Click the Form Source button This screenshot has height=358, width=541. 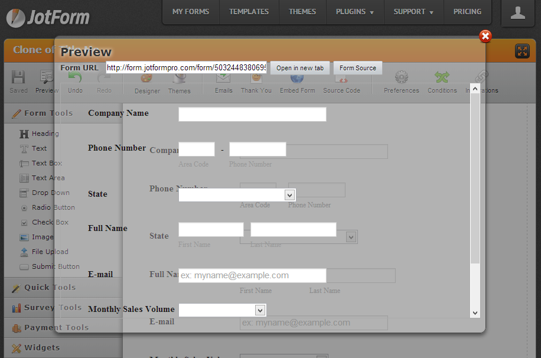point(357,68)
